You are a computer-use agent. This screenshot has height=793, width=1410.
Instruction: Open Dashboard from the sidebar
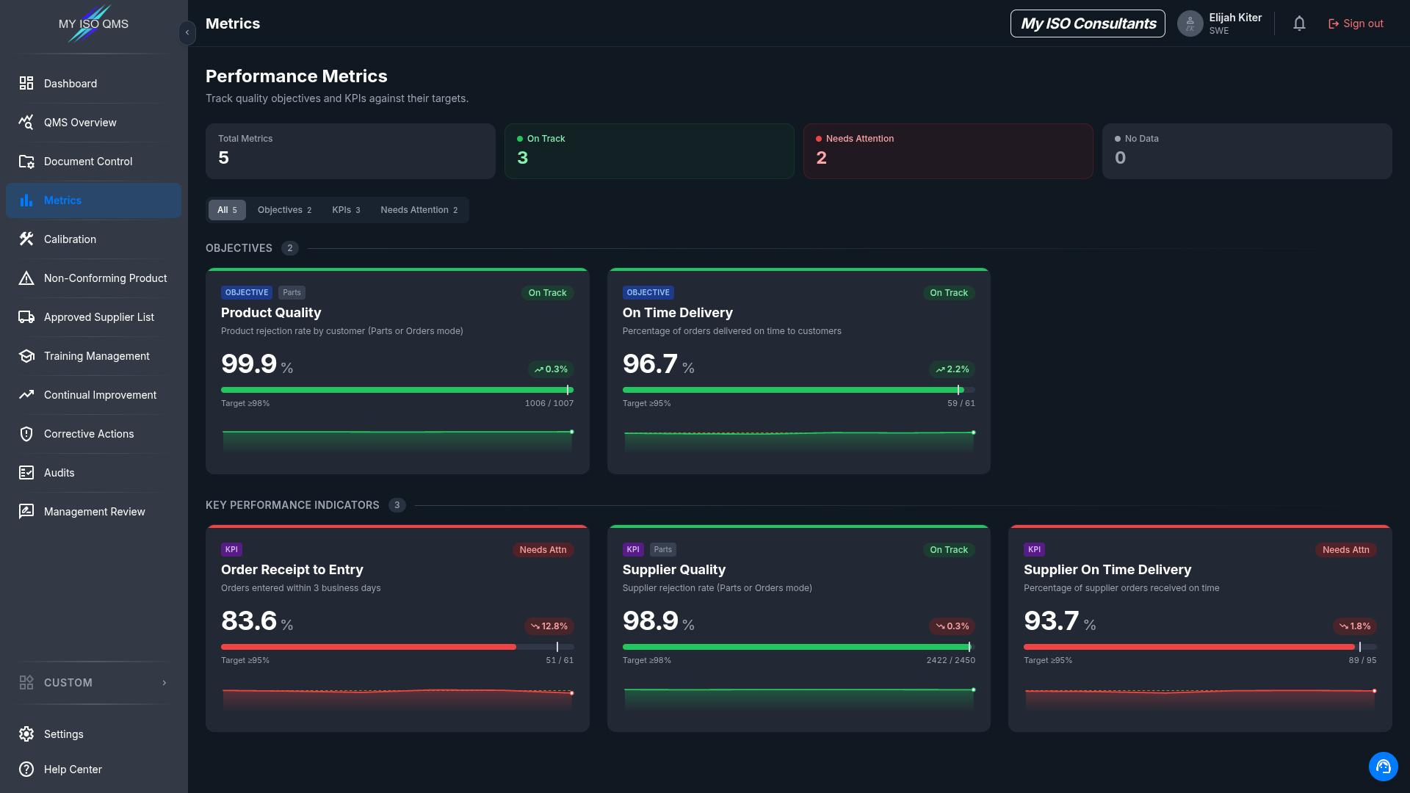point(93,84)
